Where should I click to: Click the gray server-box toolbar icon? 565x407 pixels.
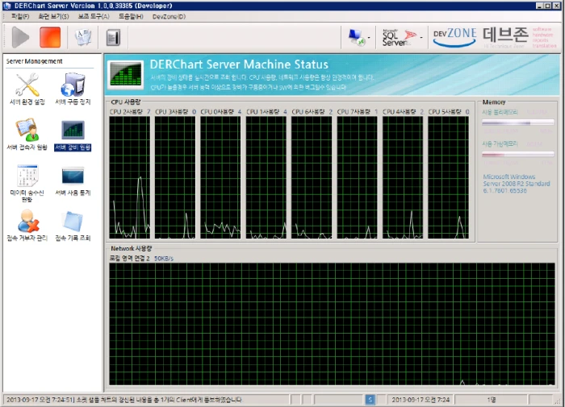pyautogui.click(x=114, y=37)
